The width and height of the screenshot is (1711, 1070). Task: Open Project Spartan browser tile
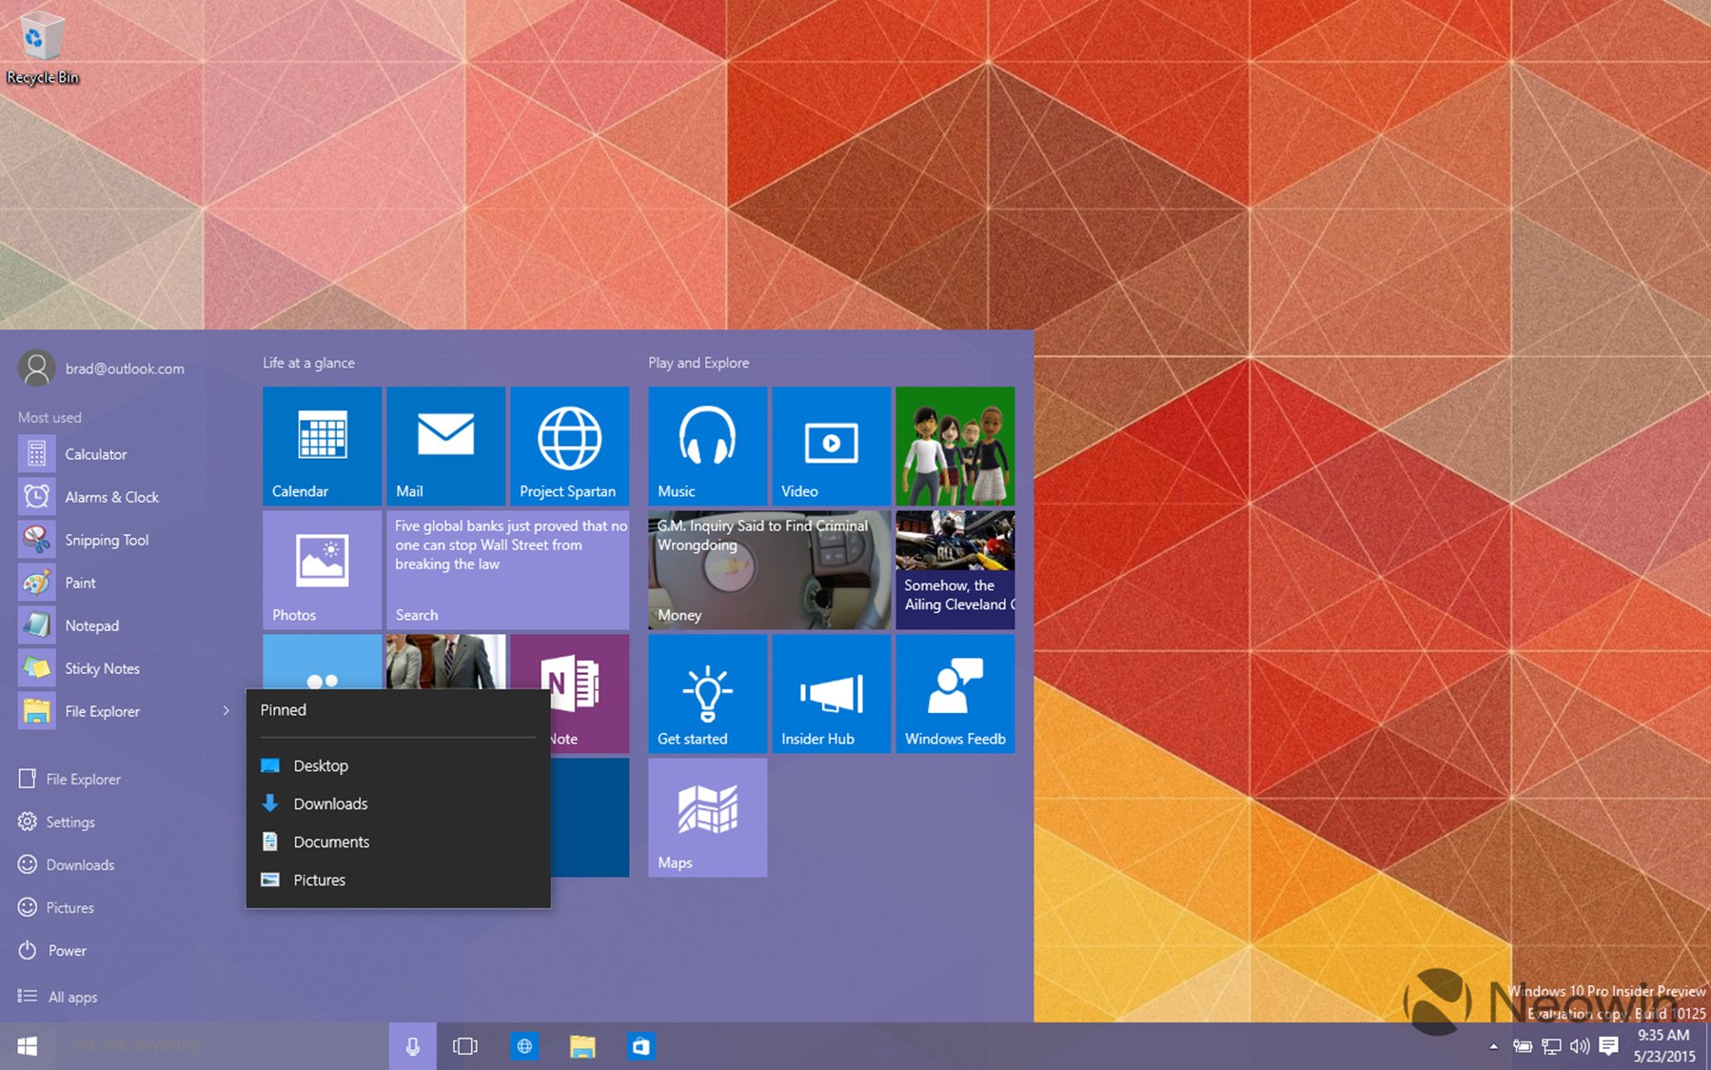[x=569, y=446]
